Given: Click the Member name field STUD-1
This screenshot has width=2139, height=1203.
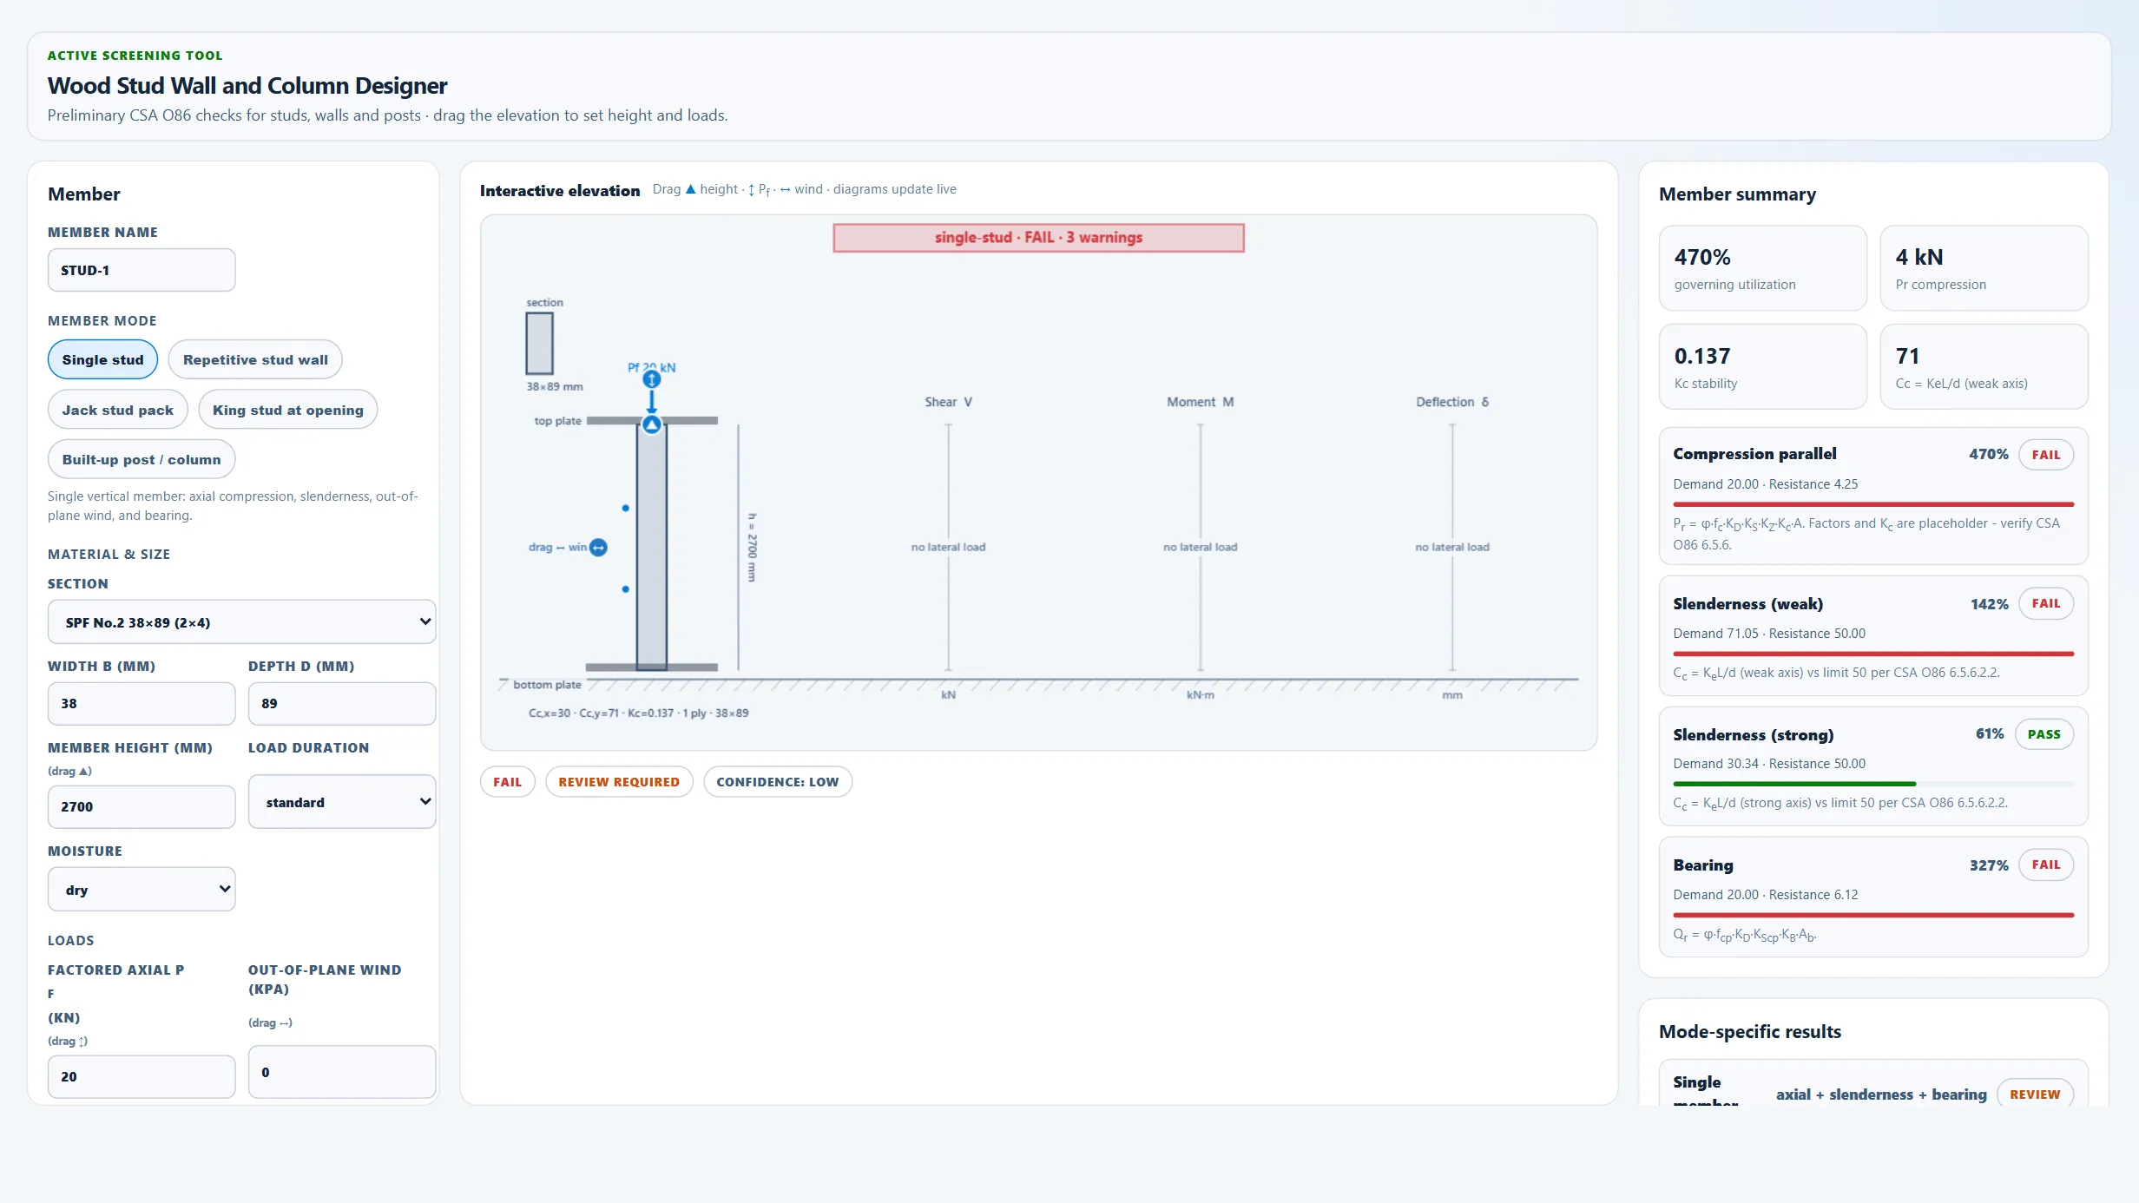Looking at the screenshot, I should 142,270.
